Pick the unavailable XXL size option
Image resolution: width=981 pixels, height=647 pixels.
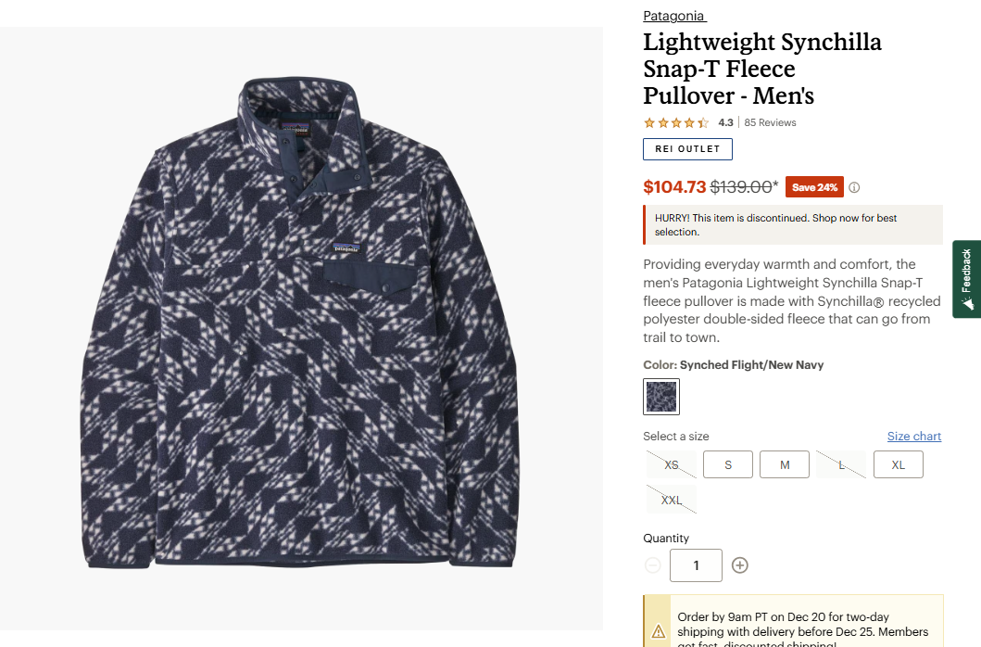[x=672, y=500]
